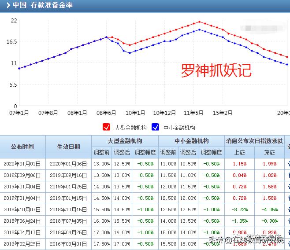
Task: Select effective date 2018年10月15日
Action: [68, 210]
